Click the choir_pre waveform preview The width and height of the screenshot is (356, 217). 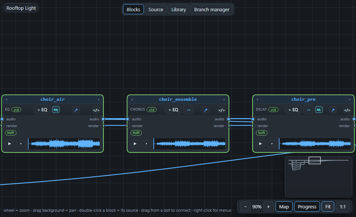(x=315, y=144)
